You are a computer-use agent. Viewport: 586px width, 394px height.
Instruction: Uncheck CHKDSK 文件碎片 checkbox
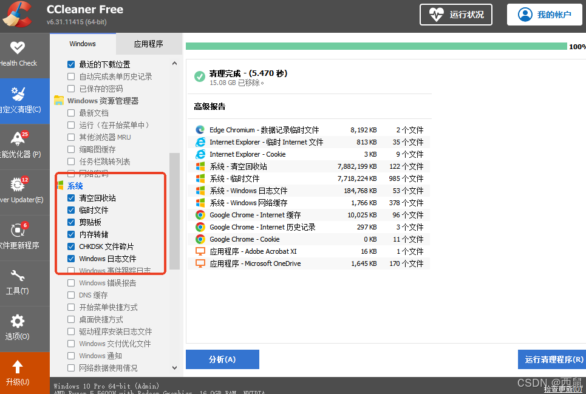coord(71,246)
